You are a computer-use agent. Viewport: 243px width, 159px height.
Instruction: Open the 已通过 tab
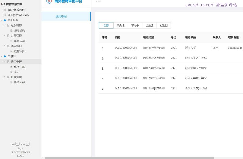pyautogui.click(x=149, y=25)
